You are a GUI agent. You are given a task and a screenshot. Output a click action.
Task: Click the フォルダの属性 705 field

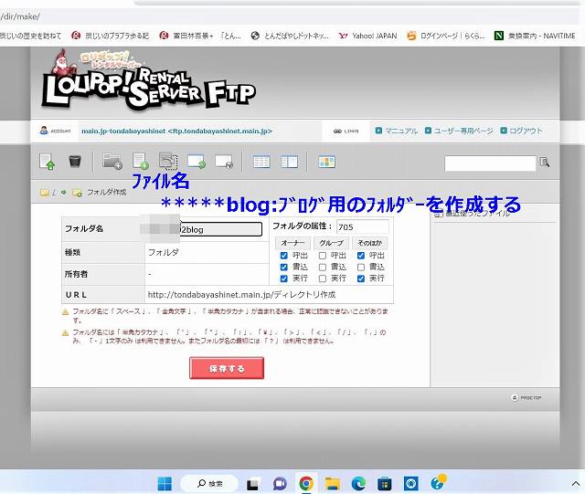(361, 226)
